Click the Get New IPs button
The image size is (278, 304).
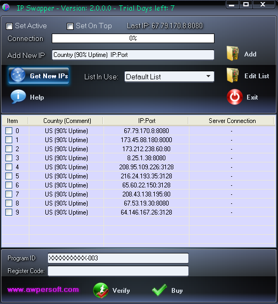(x=38, y=76)
